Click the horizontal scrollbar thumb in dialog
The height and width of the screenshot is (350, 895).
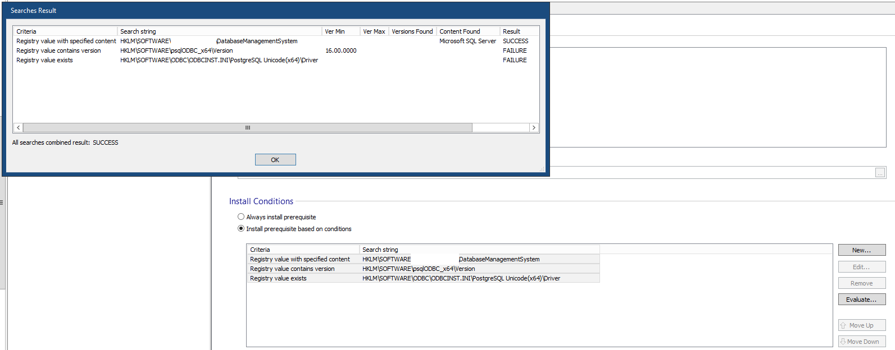tap(247, 128)
